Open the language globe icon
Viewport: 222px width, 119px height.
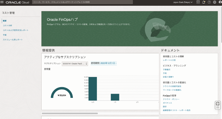[215, 2]
